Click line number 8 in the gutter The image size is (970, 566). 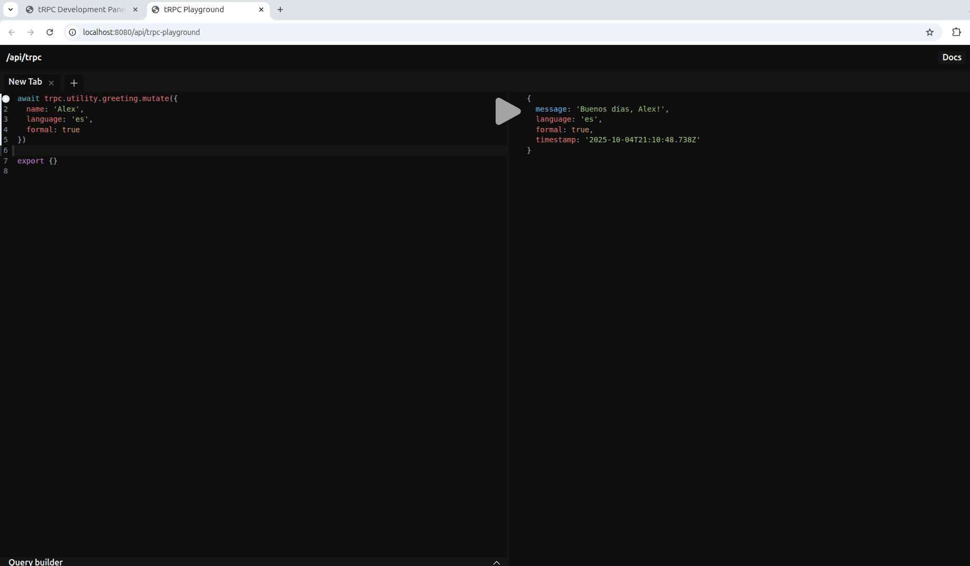pyautogui.click(x=6, y=171)
